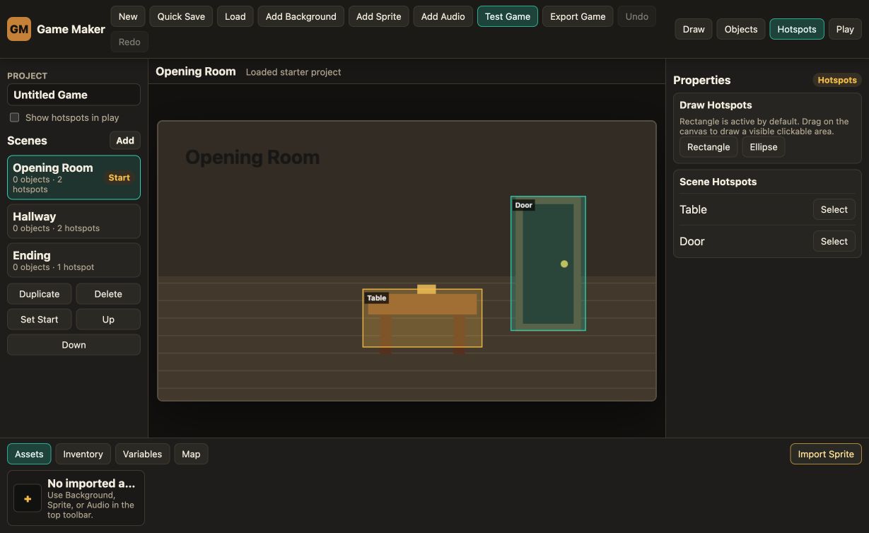The image size is (869, 533).
Task: Click the New button in toolbar
Action: tap(128, 16)
